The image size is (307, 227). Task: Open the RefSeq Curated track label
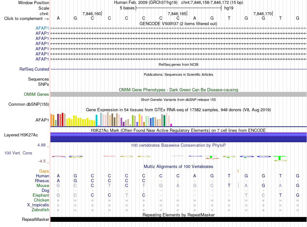click(34, 69)
